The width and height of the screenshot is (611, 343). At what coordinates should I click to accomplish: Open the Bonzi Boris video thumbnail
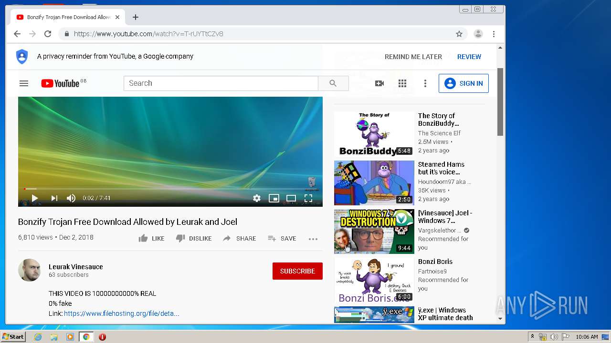[x=374, y=280]
